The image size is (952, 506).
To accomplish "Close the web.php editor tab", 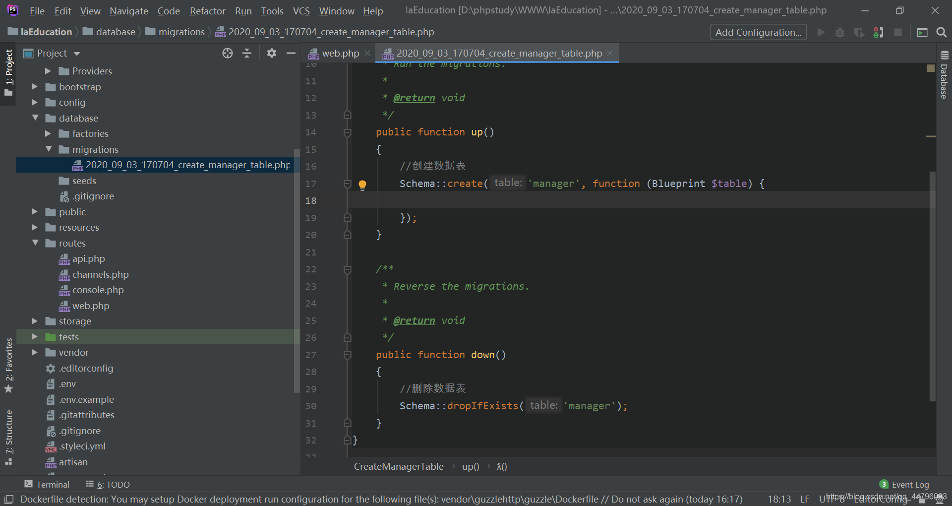I will (x=367, y=53).
